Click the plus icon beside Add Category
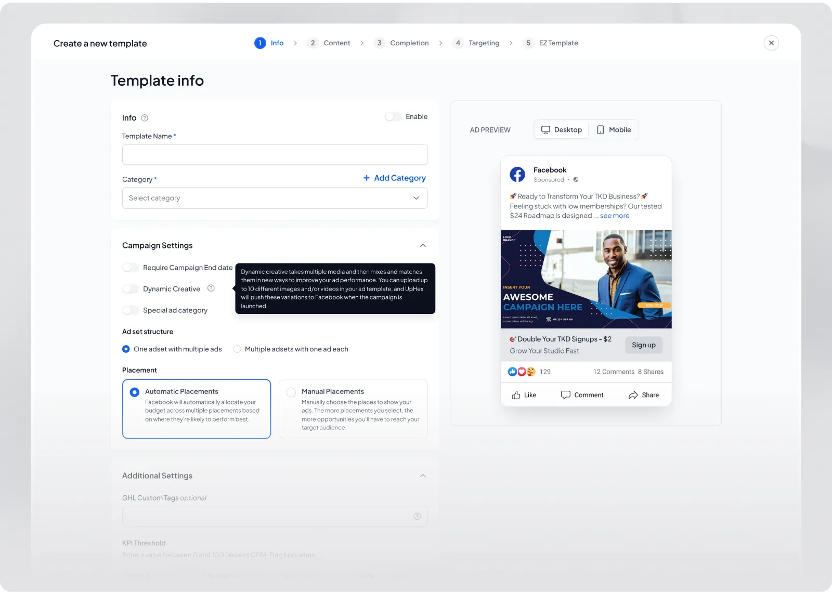Image resolution: width=832 pixels, height=592 pixels. [x=367, y=178]
